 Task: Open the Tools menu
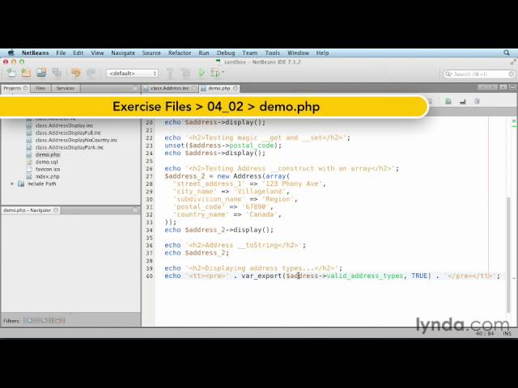[273, 53]
